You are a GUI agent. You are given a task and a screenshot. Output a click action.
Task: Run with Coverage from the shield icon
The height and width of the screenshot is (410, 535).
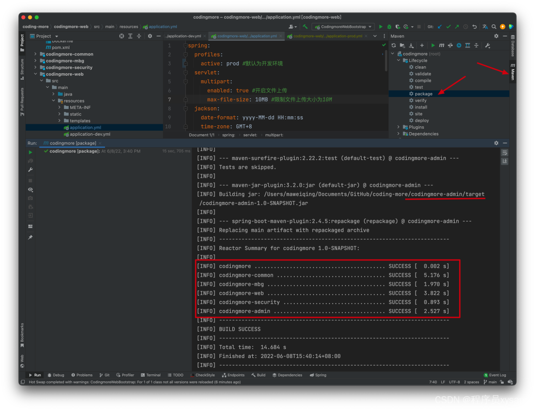397,27
